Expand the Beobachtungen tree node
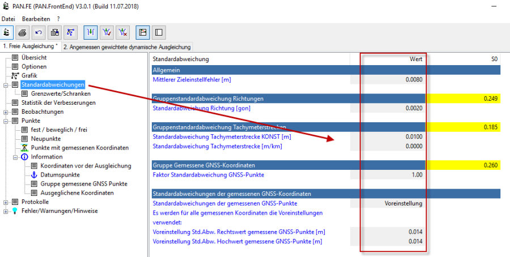This screenshot has height=257, width=510. click(x=6, y=112)
